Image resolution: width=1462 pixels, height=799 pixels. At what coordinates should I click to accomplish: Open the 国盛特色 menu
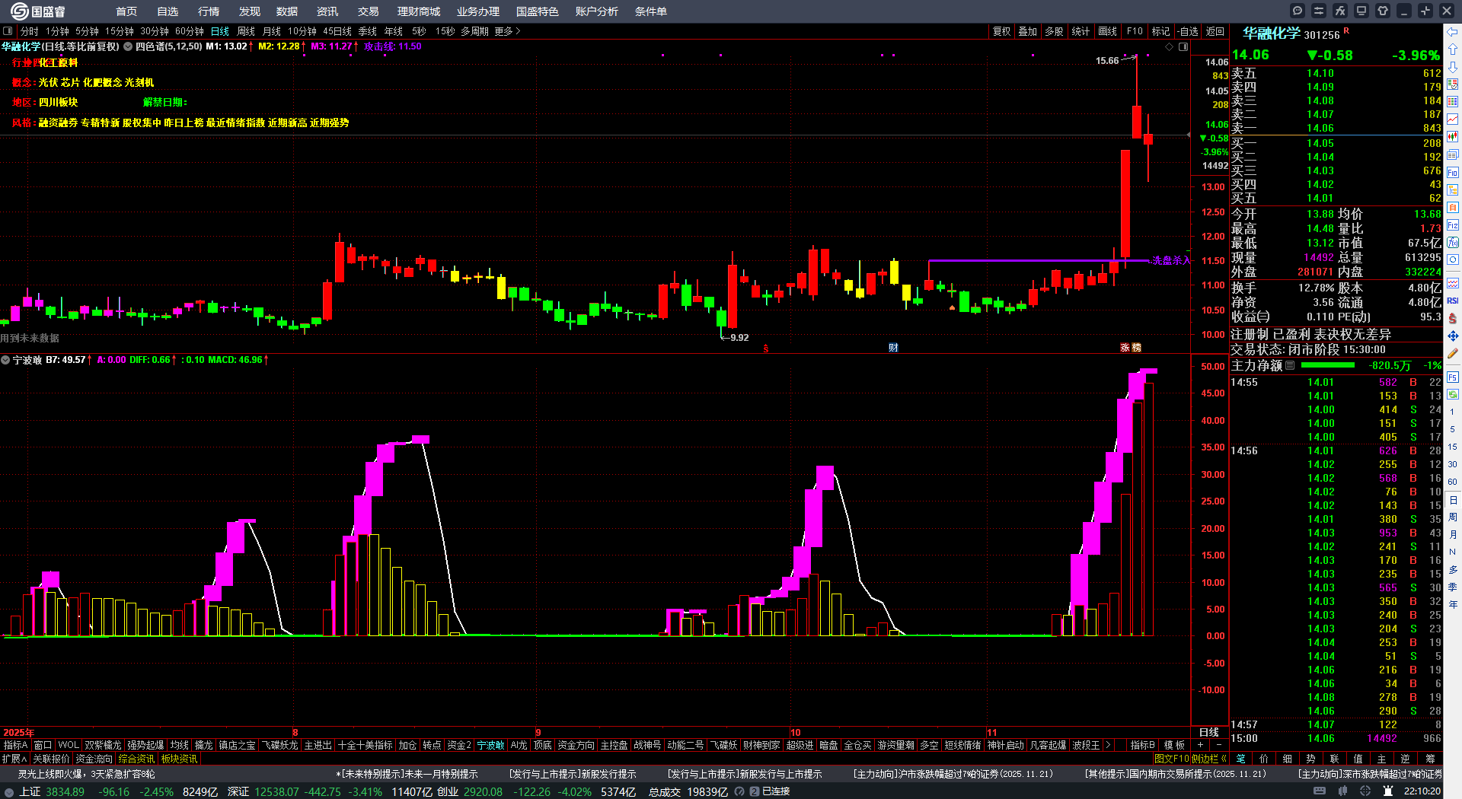coord(537,11)
